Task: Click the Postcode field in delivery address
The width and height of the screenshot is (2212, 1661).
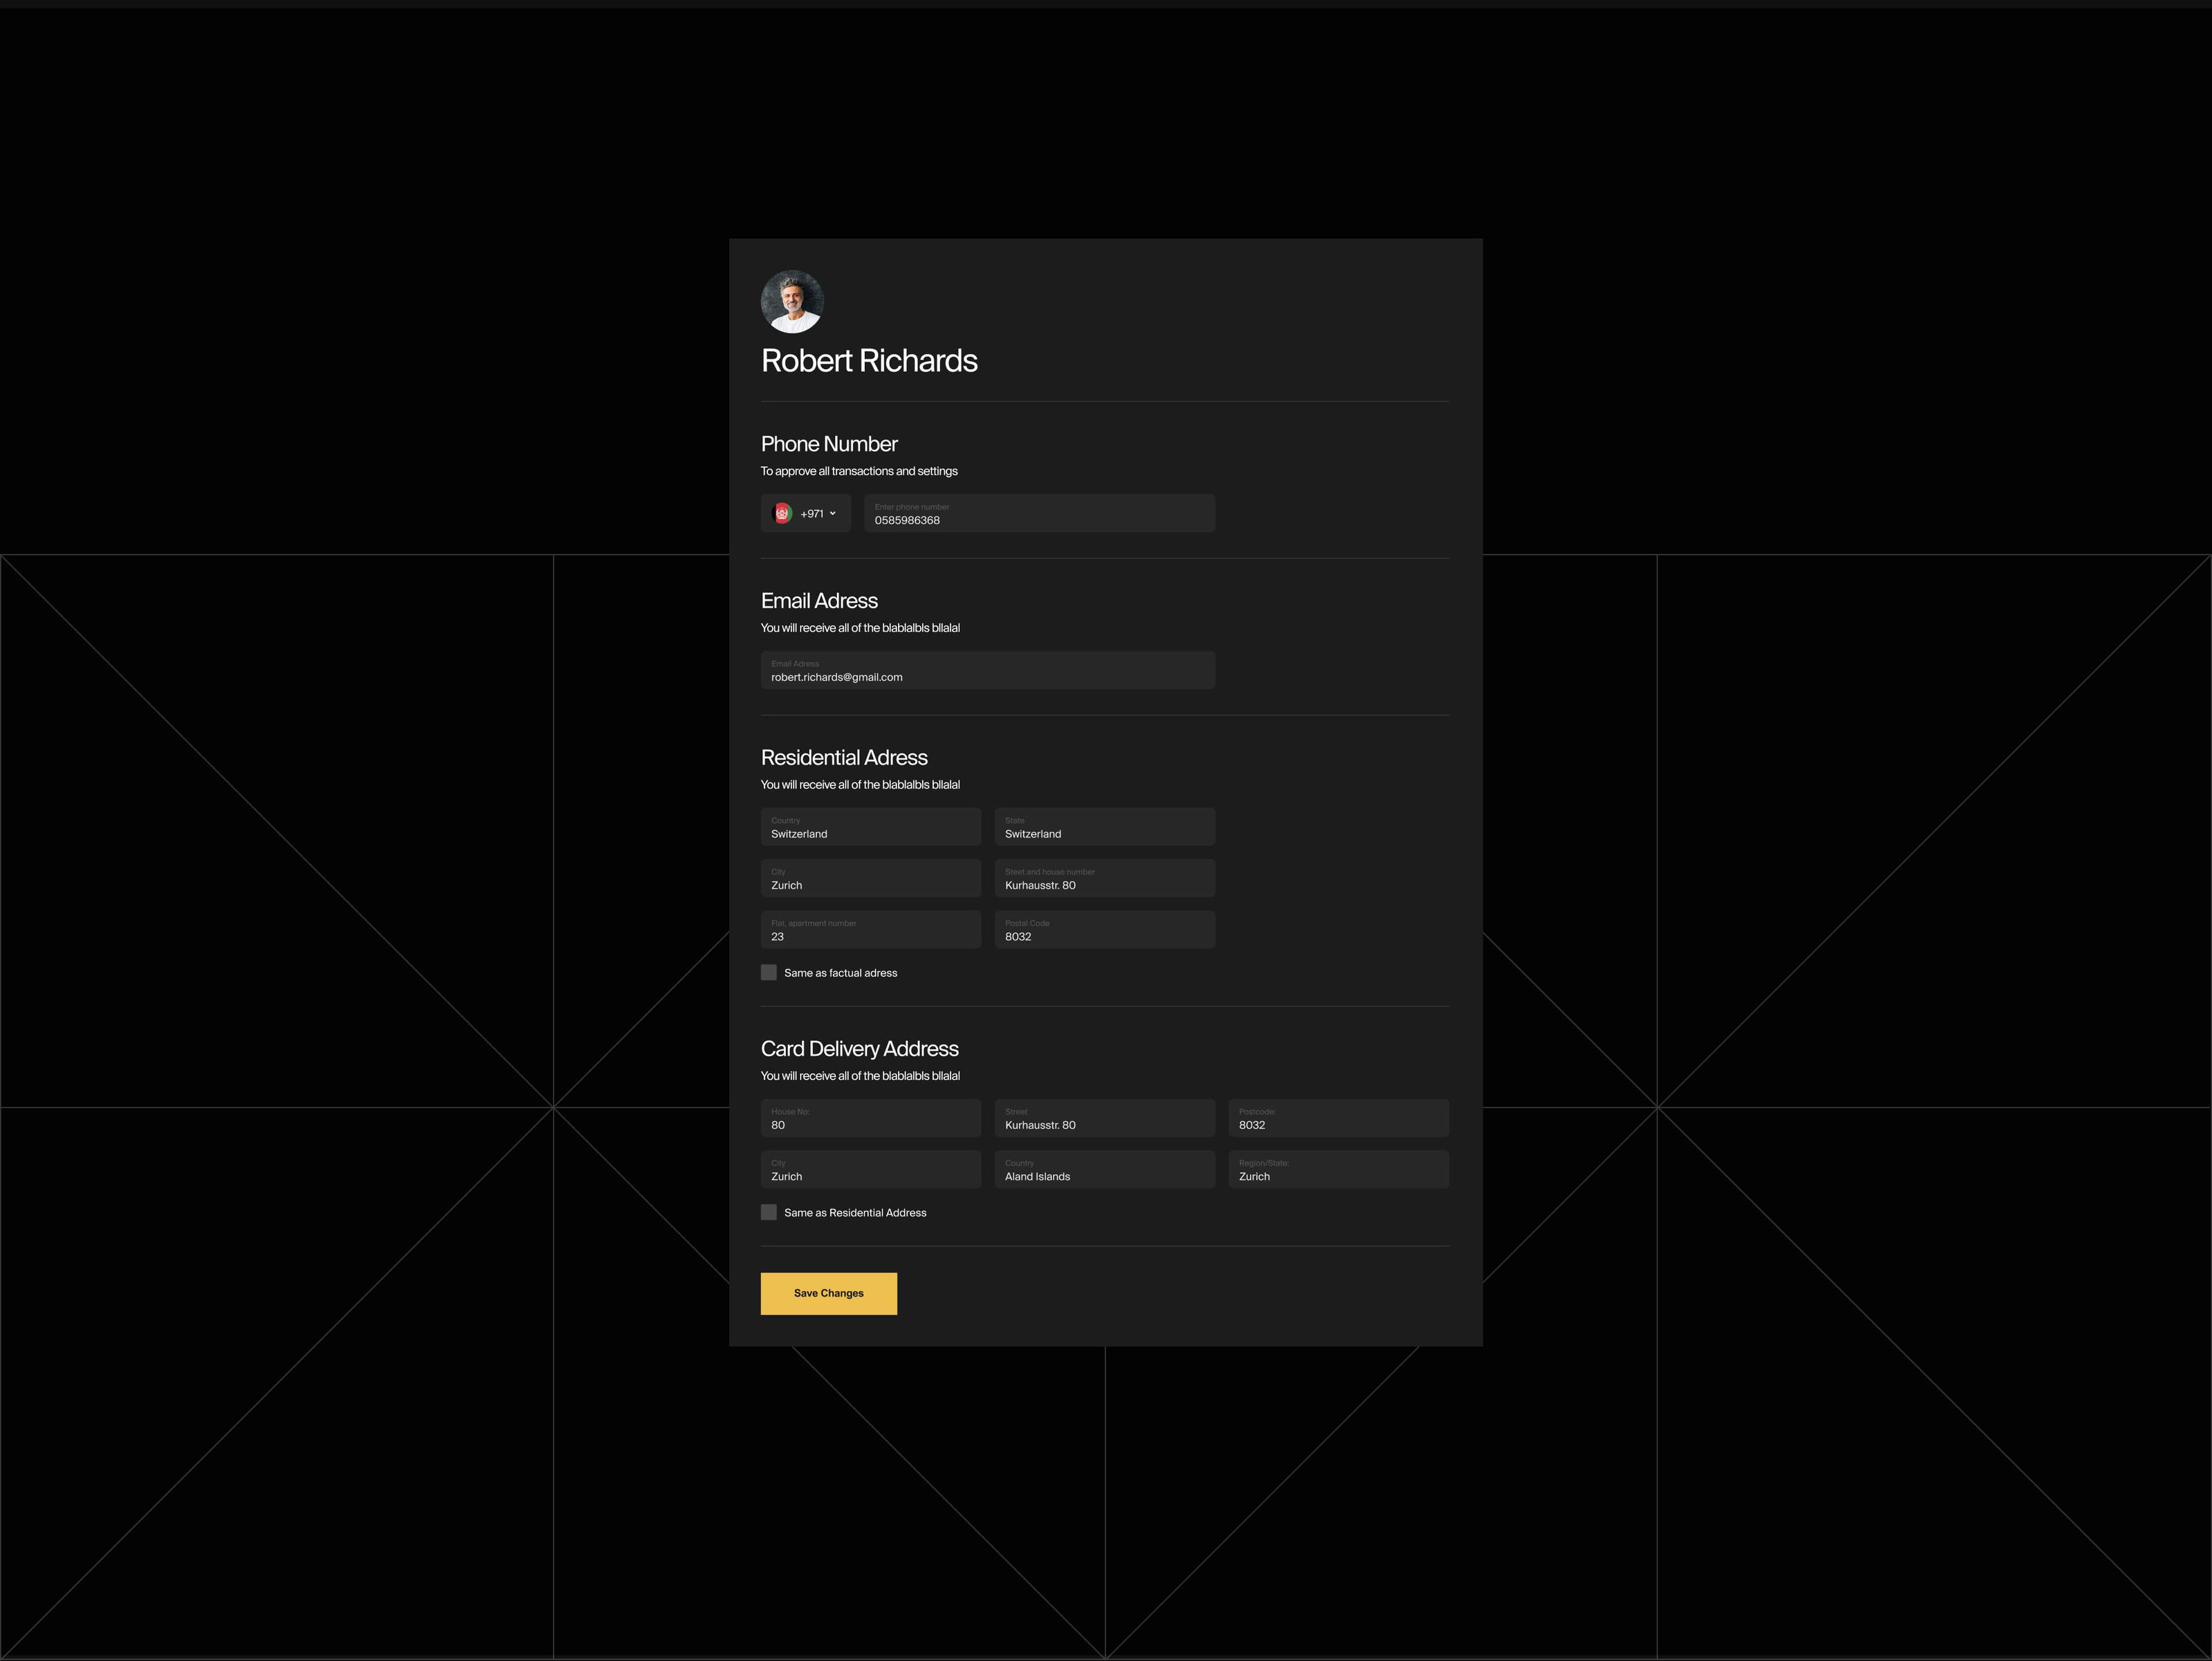Action: click(1338, 1118)
